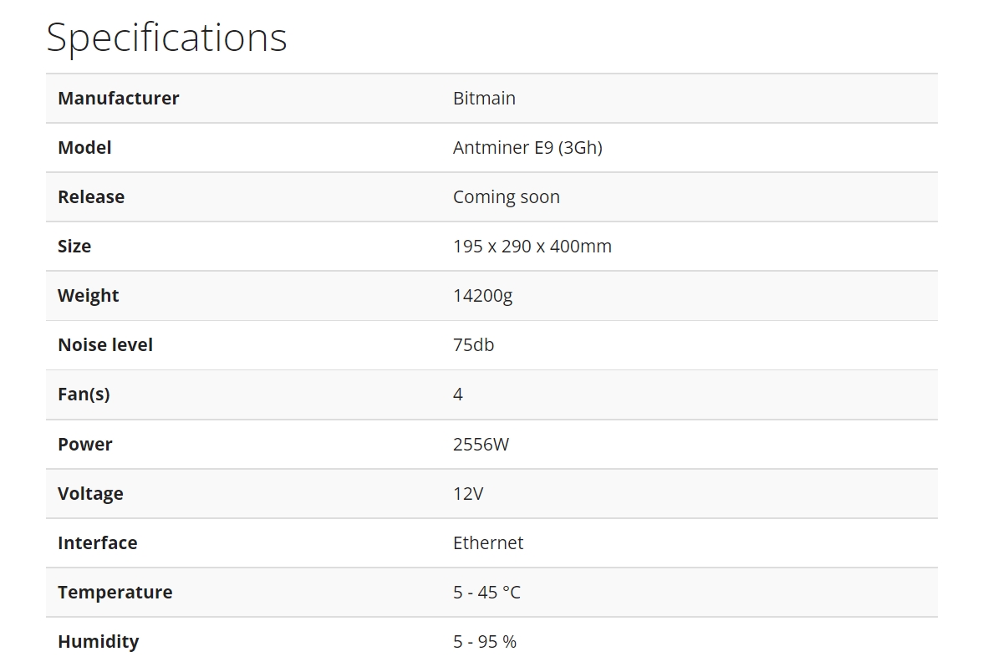Click the Antminer E9 (3Gh) text

(x=527, y=147)
